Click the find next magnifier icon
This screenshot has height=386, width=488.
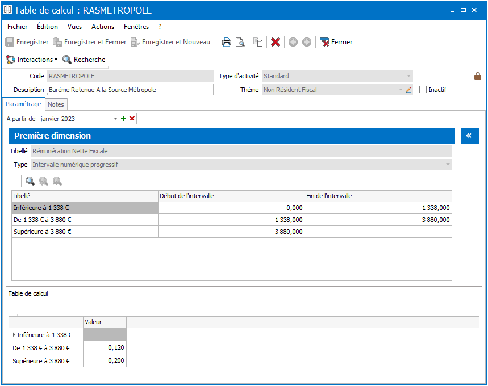57,181
